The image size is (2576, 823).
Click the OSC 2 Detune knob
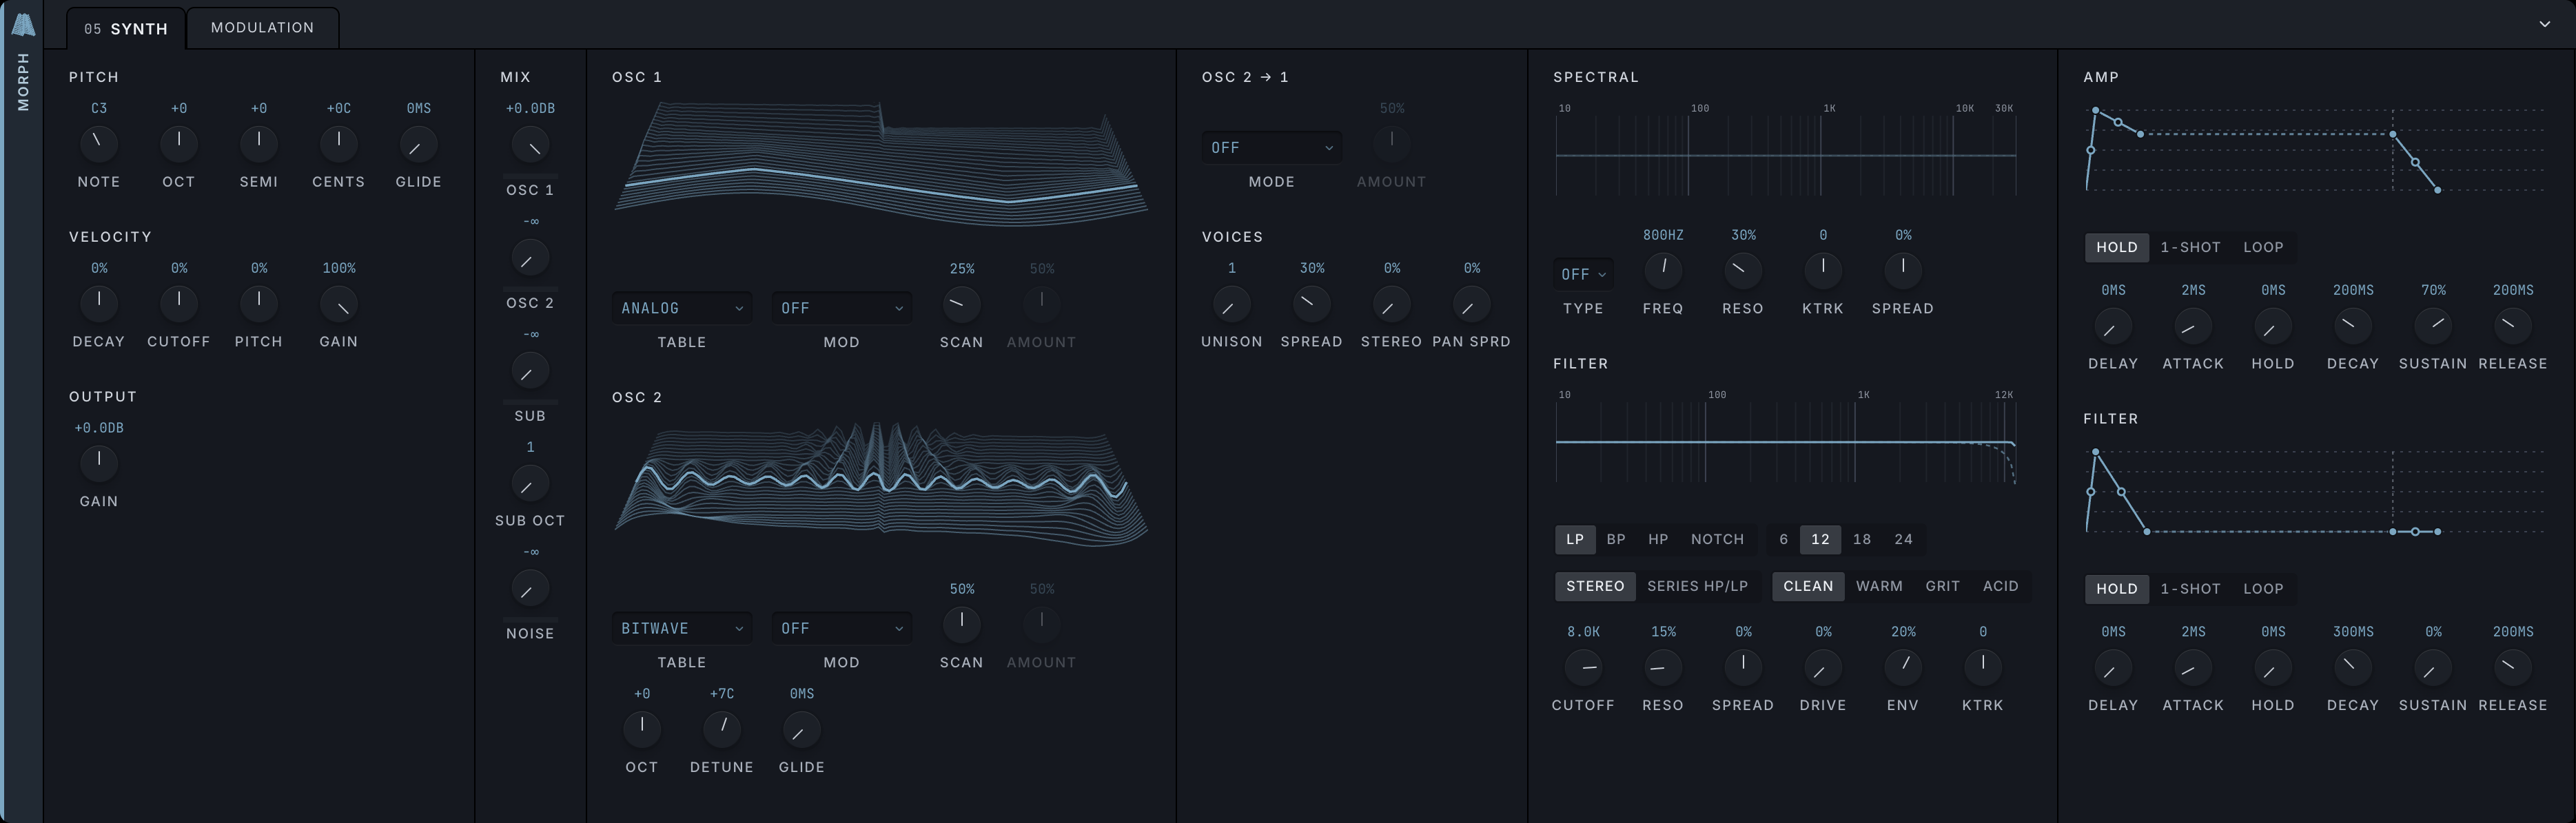722,729
